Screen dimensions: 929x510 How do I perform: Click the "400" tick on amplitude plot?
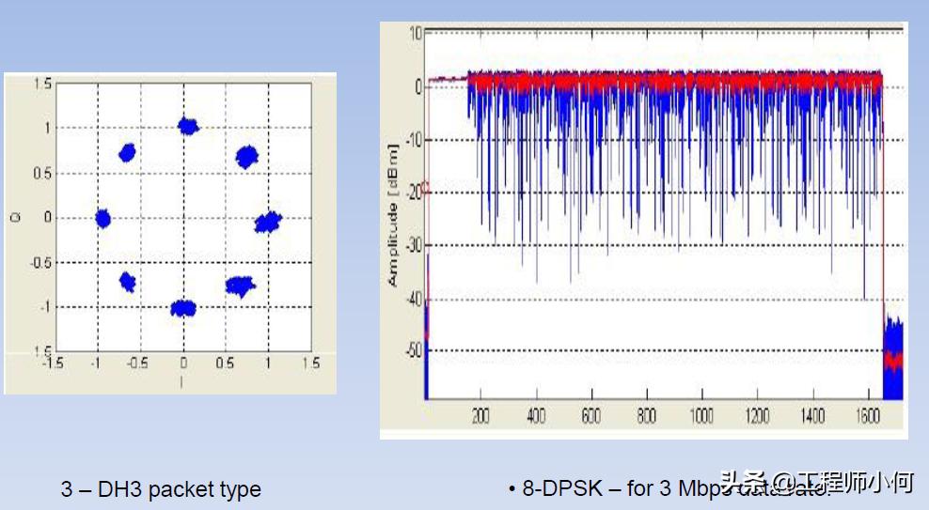536,416
